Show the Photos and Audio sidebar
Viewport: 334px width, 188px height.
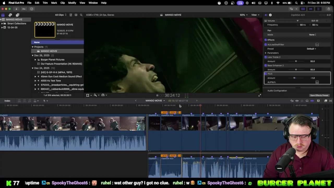[10, 15]
